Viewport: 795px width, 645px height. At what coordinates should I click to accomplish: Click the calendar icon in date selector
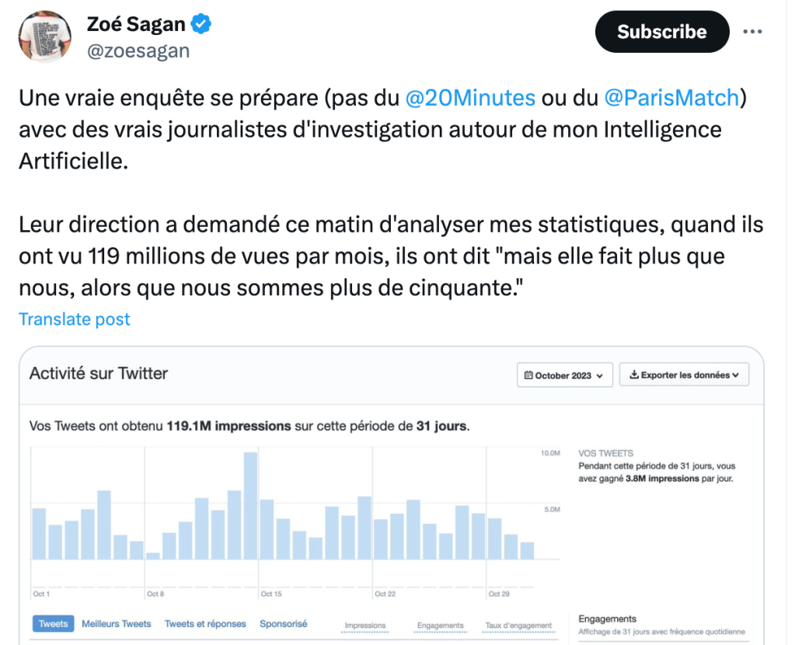(529, 375)
